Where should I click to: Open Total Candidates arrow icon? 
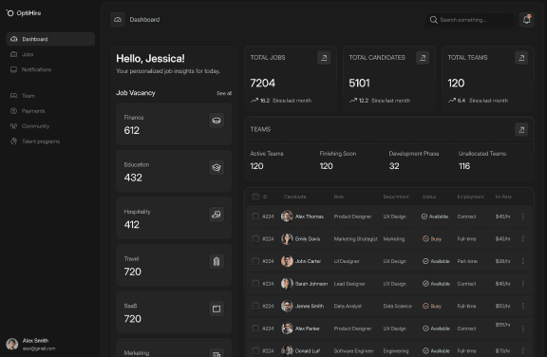[x=423, y=58]
